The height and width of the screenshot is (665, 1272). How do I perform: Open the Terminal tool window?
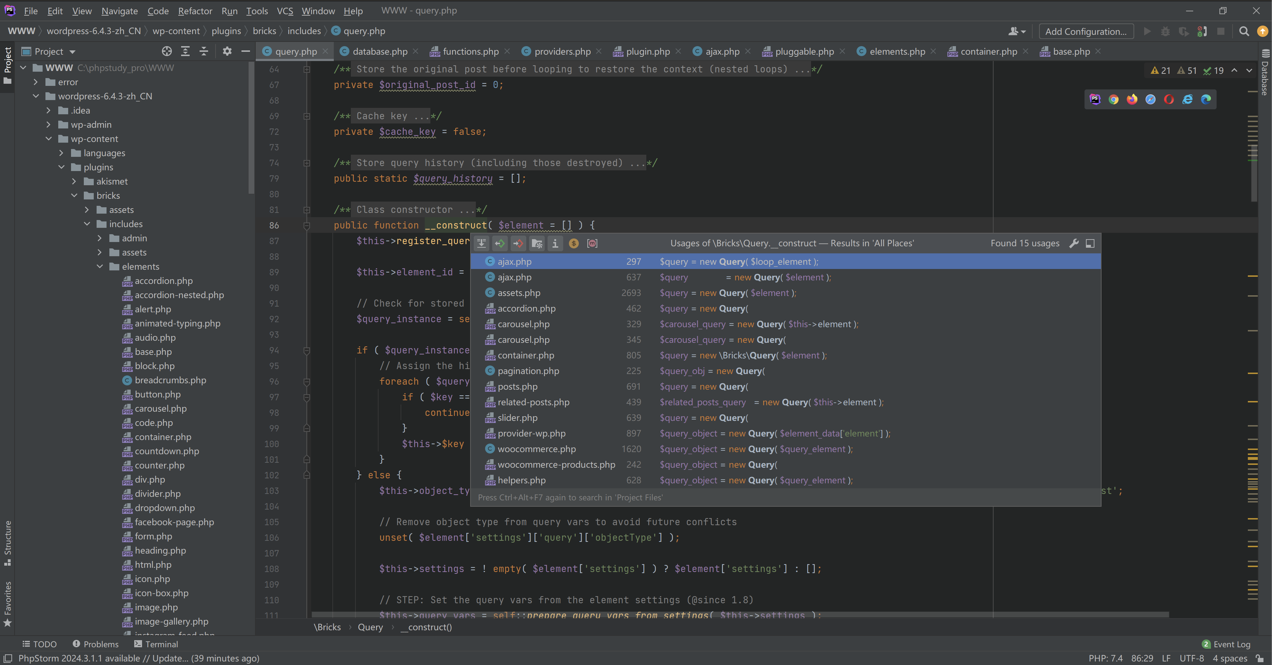[156, 644]
